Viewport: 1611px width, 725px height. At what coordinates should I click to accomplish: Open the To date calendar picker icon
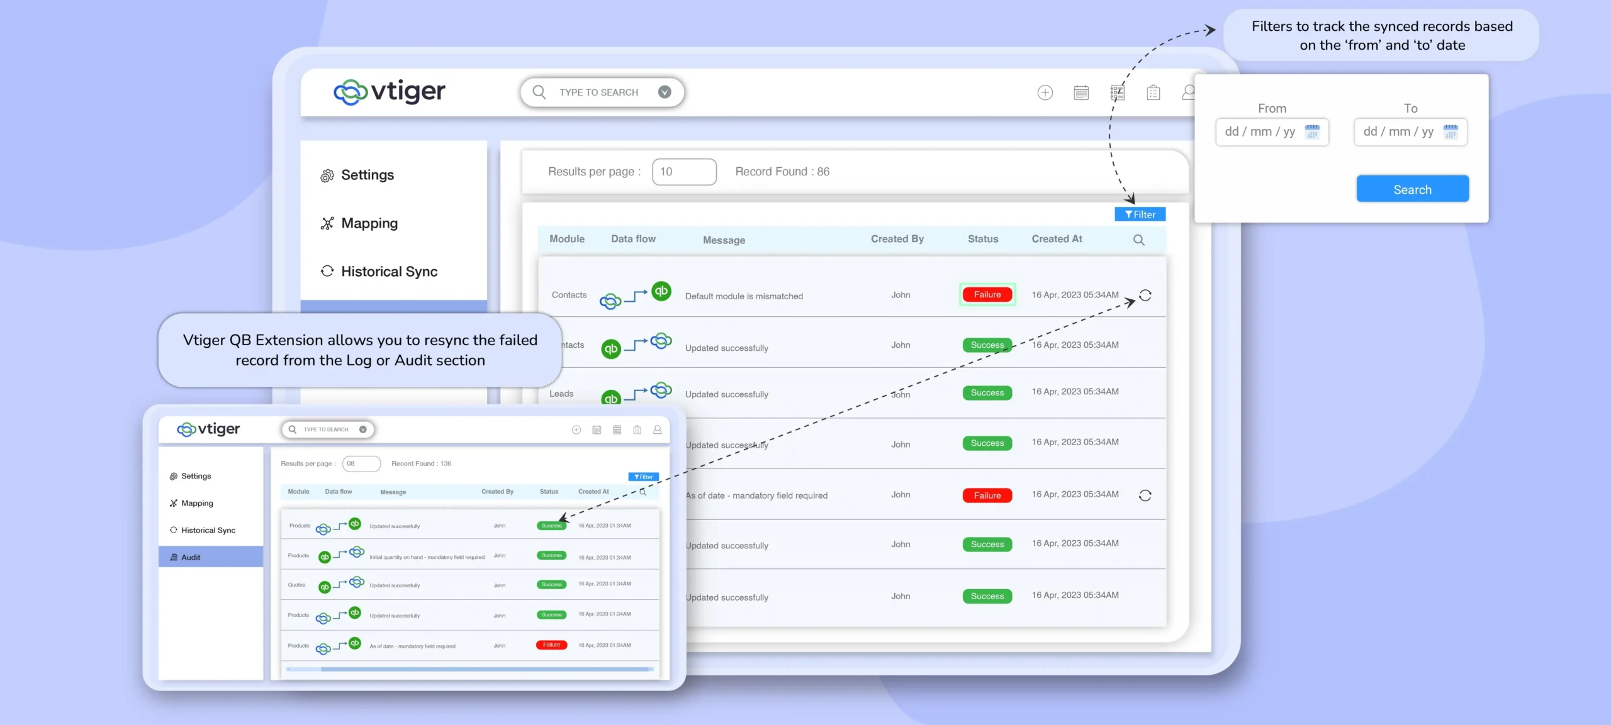coord(1450,131)
